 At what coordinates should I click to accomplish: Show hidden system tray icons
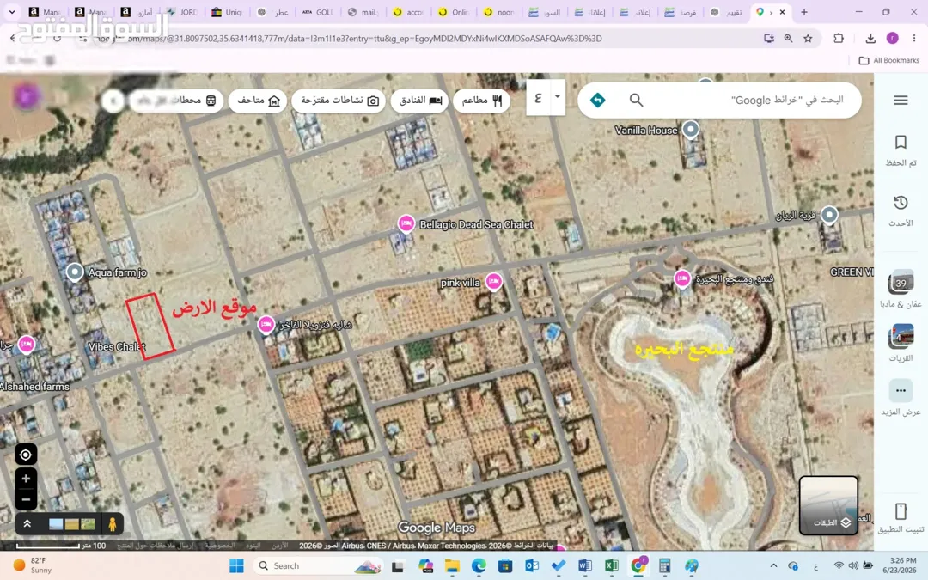(773, 565)
